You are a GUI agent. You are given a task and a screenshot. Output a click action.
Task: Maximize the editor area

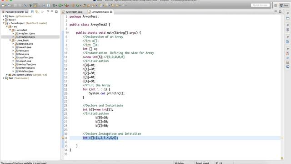point(280,11)
